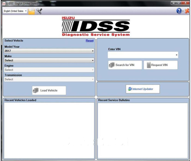This screenshot has height=161, width=191.
Task: Open the Enter VIN dropdown arrow
Action: tap(177, 55)
